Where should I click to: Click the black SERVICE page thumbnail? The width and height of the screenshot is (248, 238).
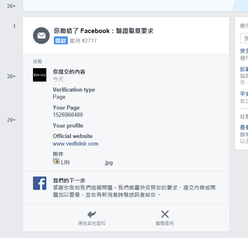(x=40, y=75)
